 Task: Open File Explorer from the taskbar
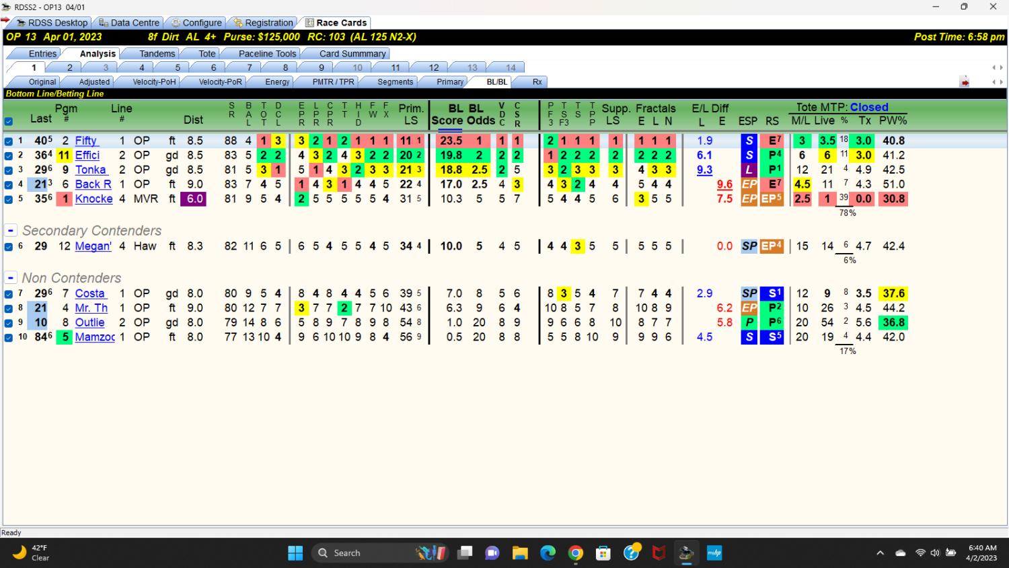pyautogui.click(x=520, y=553)
